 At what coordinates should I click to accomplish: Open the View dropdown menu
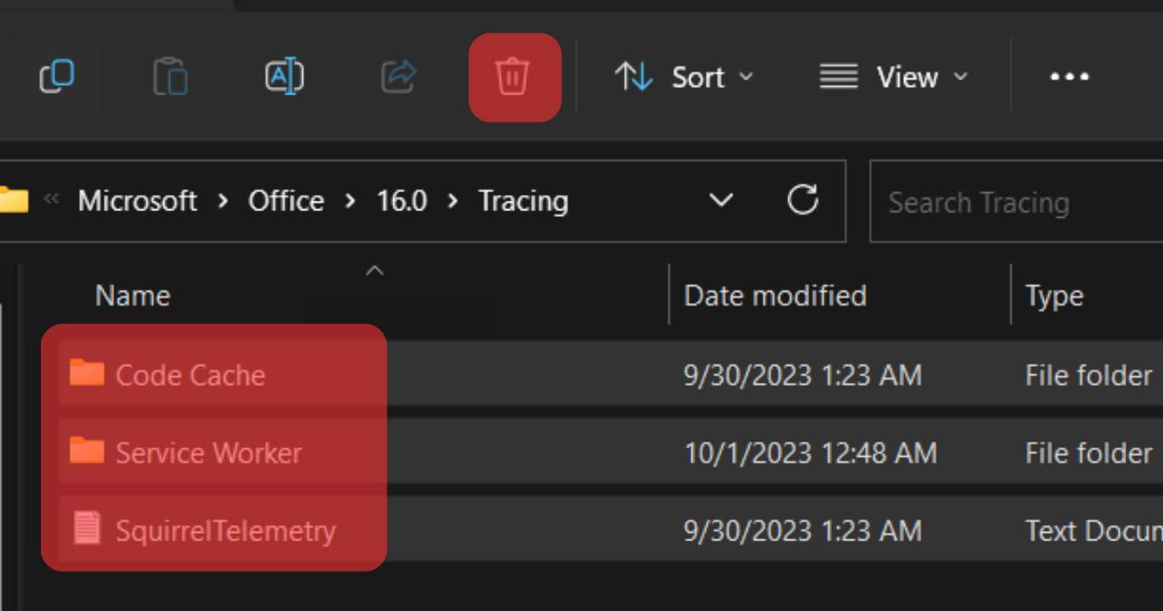pos(894,77)
